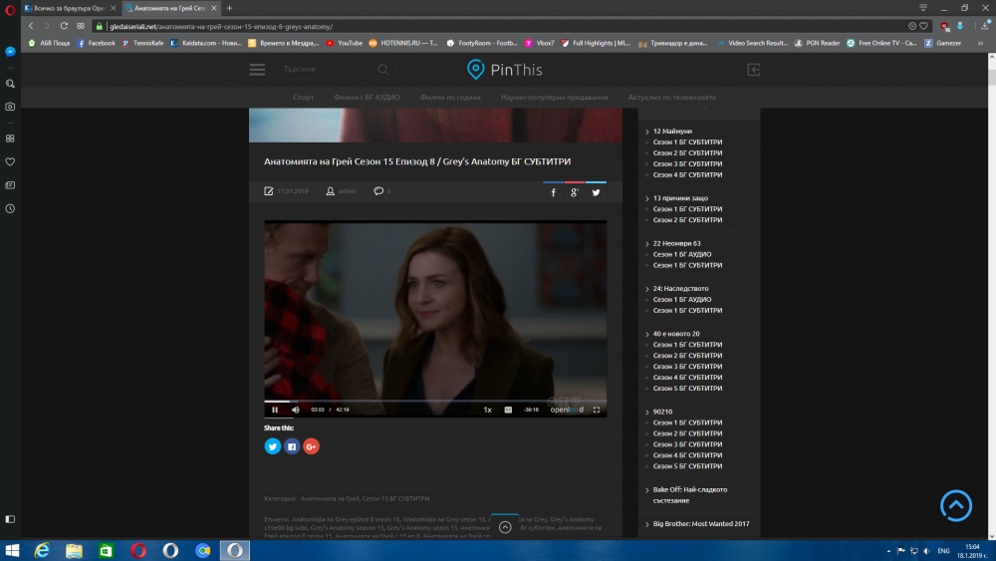Click the login arrow icon in site header
Viewport: 996px width, 561px height.
pos(753,69)
